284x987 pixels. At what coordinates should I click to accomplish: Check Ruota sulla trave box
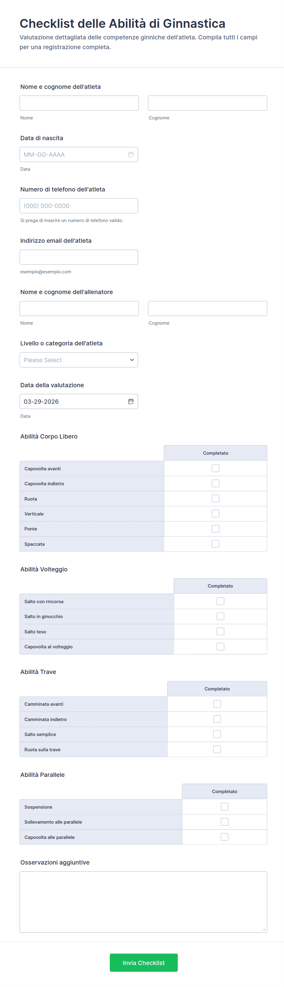(x=217, y=749)
